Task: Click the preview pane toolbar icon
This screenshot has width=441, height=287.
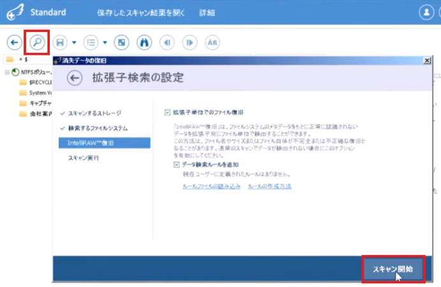Action: pos(122,43)
